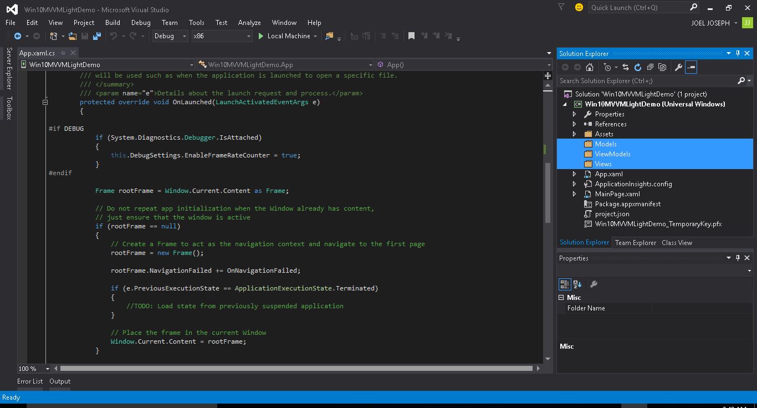Expand the Assets folder node
The width and height of the screenshot is (757, 408).
[575, 134]
